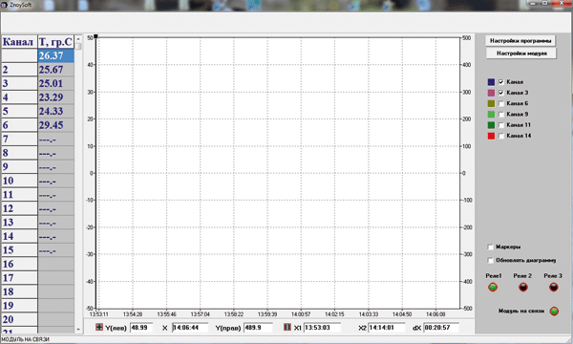Select channel row 18 number cell
The height and width of the screenshot is (344, 573).
(x=19, y=291)
